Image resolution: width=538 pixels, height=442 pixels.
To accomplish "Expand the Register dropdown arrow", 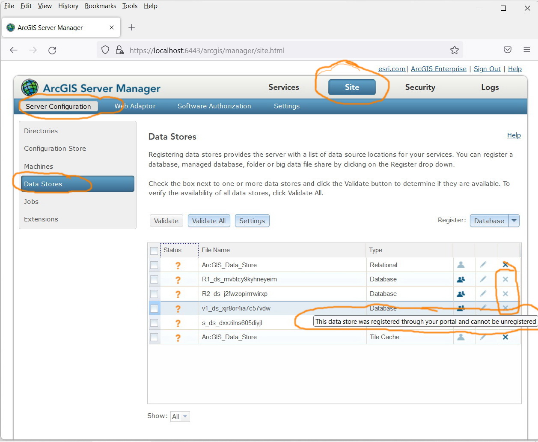I will pyautogui.click(x=514, y=221).
